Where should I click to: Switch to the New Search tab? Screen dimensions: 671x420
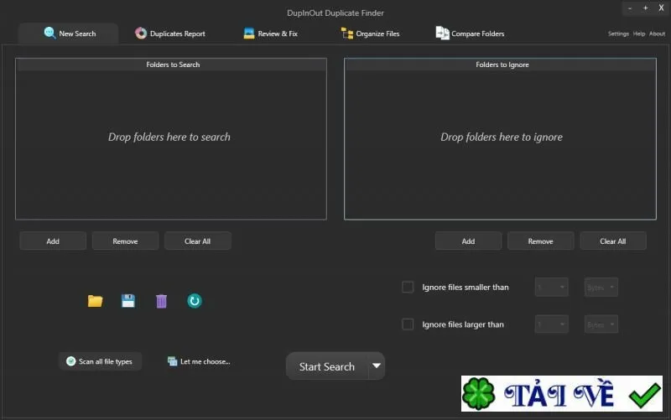pos(69,34)
